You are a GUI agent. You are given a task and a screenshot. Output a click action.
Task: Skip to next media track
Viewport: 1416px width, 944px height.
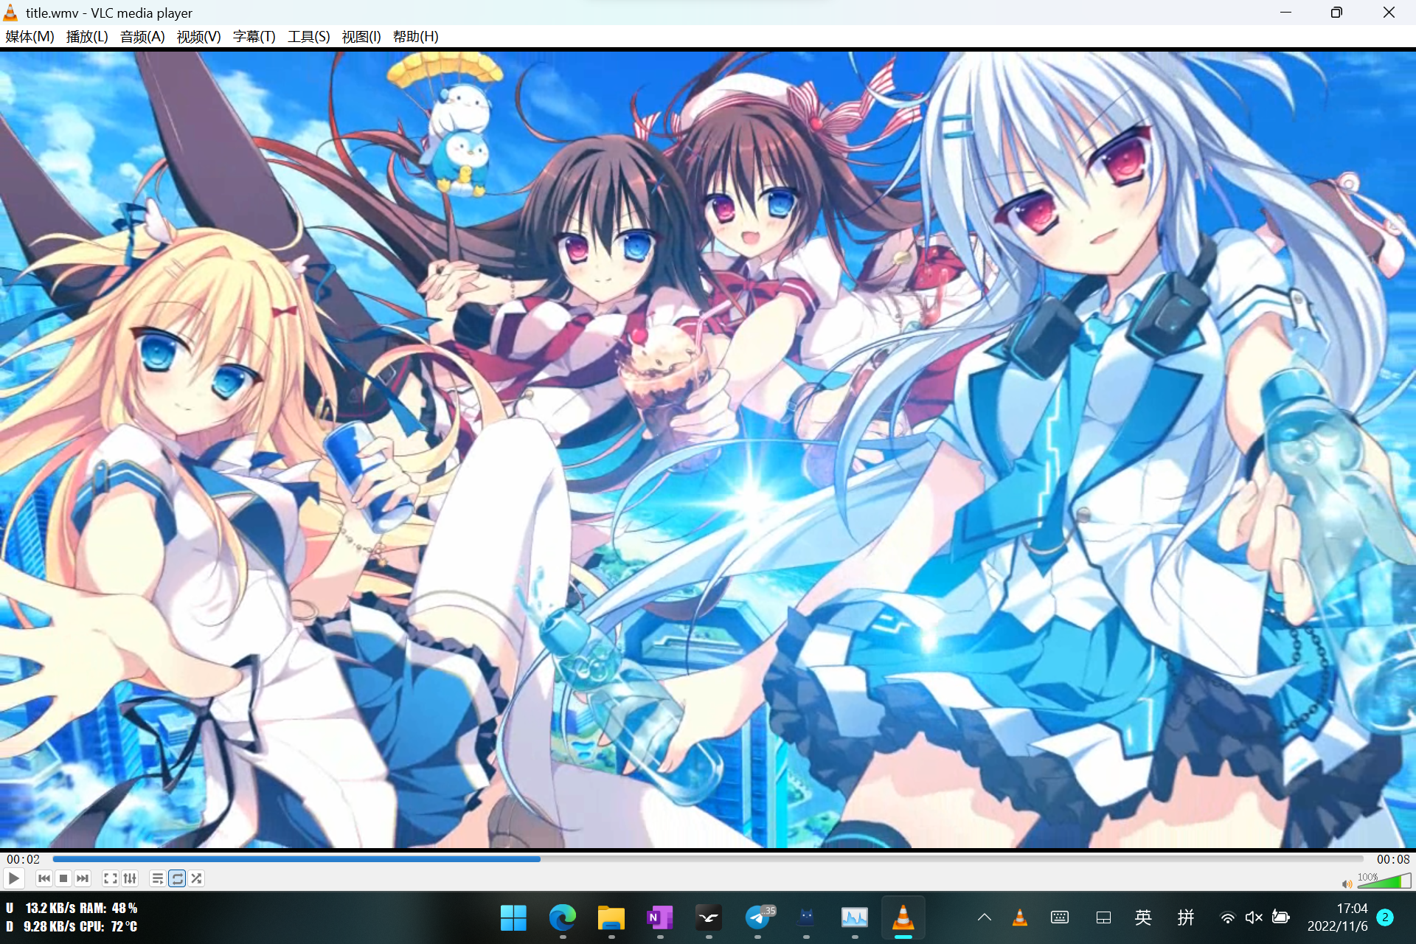pyautogui.click(x=83, y=878)
